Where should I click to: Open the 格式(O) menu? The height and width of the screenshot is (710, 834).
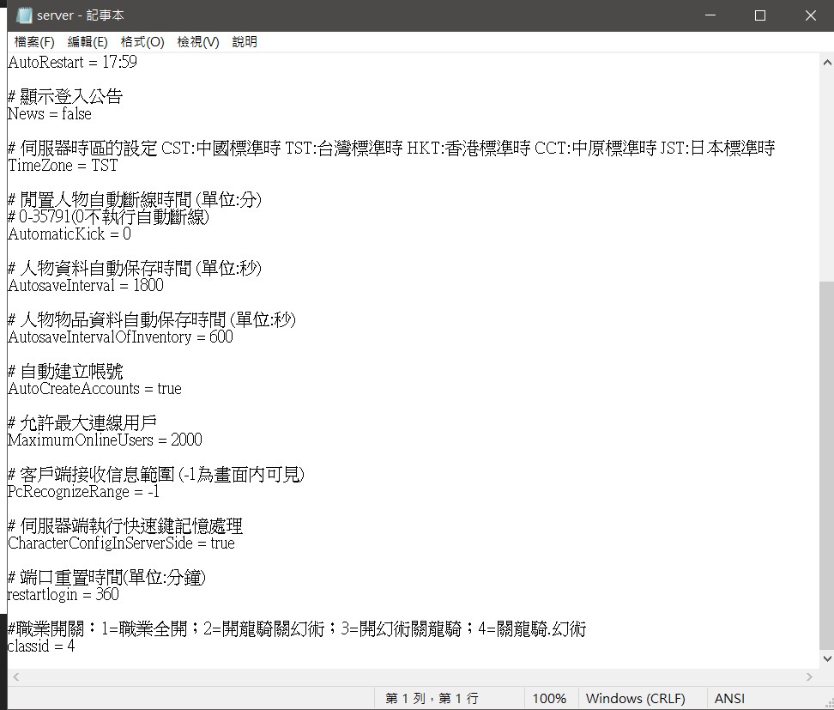click(142, 42)
